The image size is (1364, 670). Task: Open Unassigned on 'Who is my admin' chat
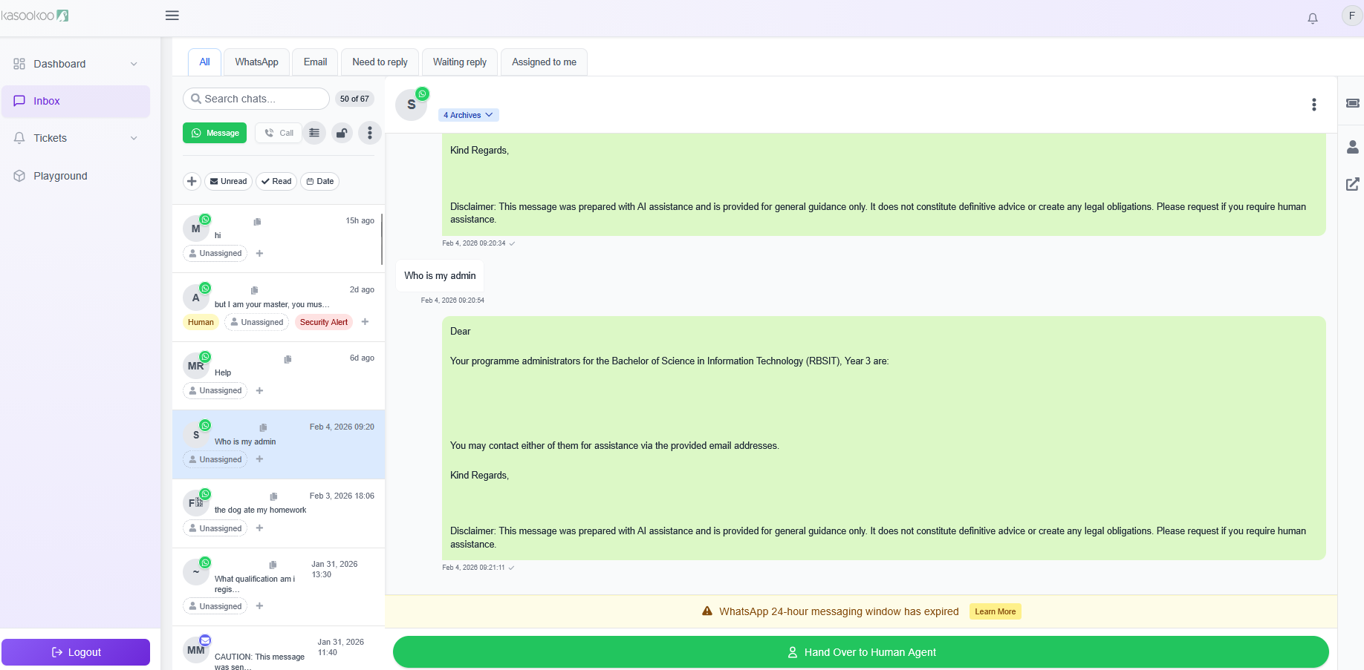215,459
